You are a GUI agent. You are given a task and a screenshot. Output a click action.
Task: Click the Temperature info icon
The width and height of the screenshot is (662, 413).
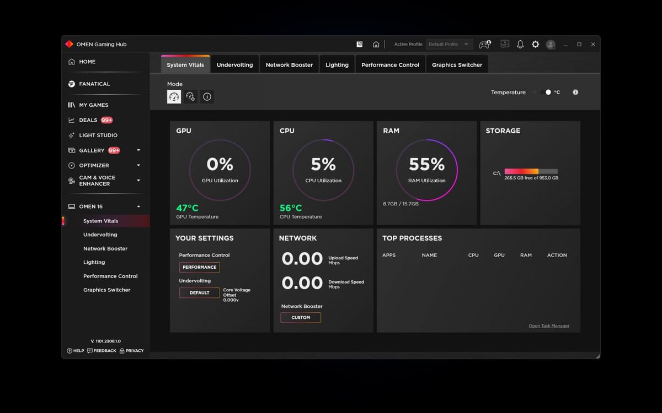tap(575, 92)
